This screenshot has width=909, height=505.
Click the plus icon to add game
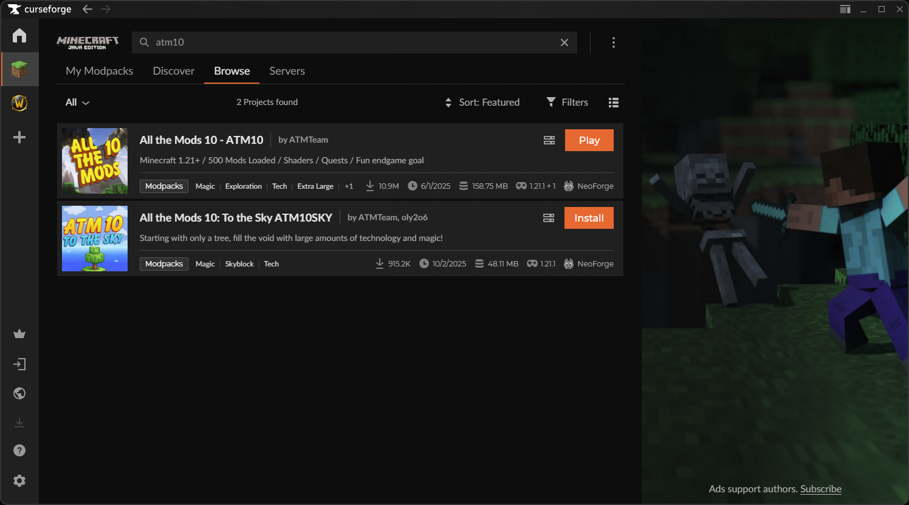19,137
